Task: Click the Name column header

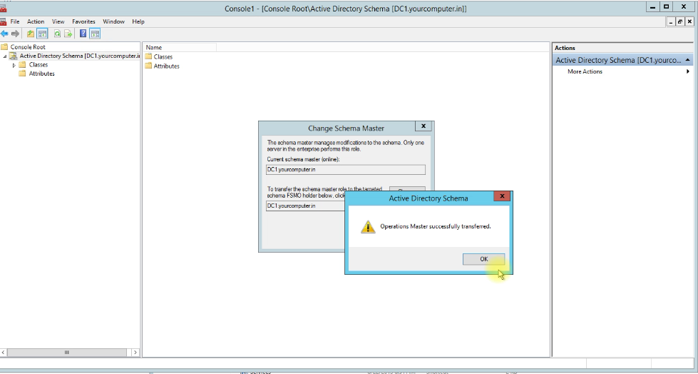Action: coord(180,47)
